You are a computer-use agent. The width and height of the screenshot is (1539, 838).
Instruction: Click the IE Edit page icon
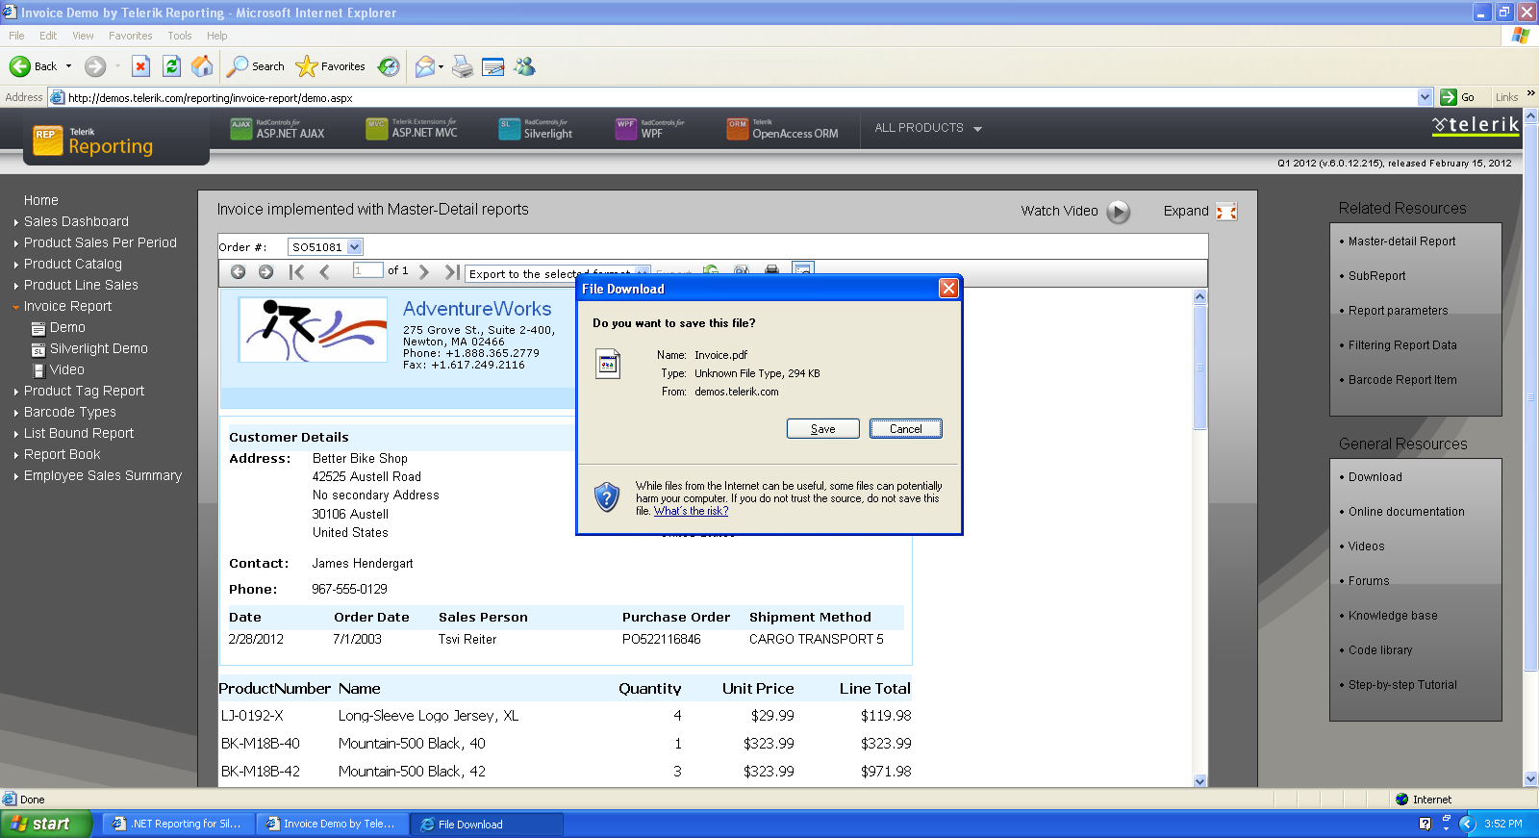click(x=493, y=66)
